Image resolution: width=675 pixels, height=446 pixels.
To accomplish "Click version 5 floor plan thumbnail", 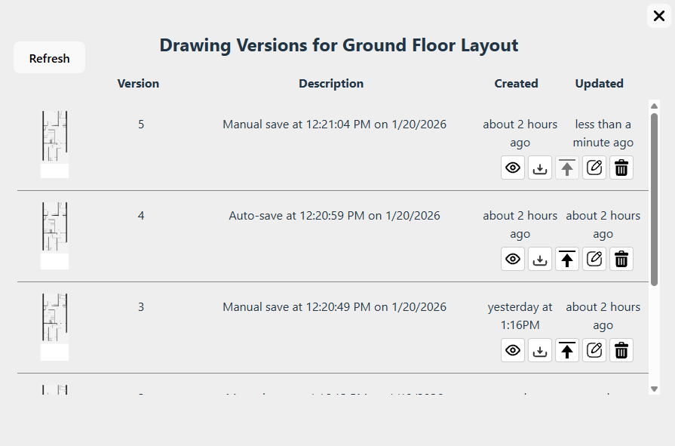I will [x=54, y=143].
